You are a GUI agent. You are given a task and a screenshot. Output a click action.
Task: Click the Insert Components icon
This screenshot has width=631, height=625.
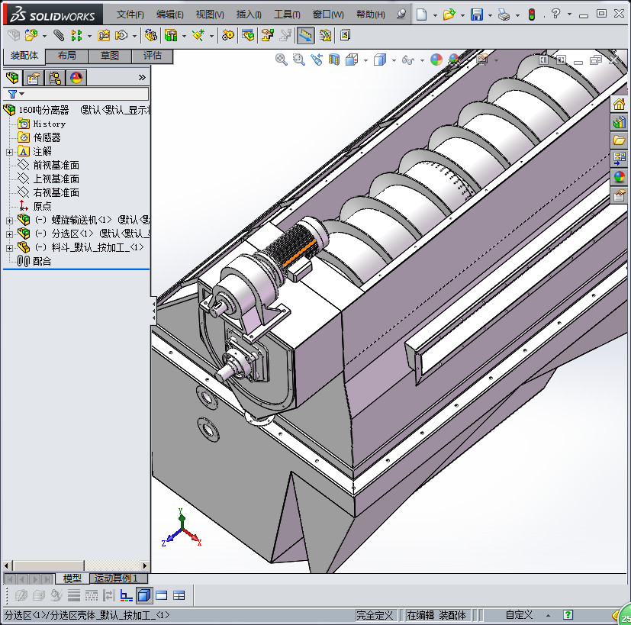click(x=31, y=35)
